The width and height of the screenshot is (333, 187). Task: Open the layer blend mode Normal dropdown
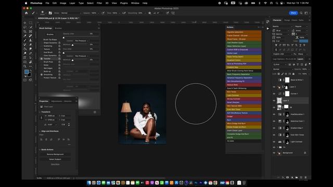283,69
